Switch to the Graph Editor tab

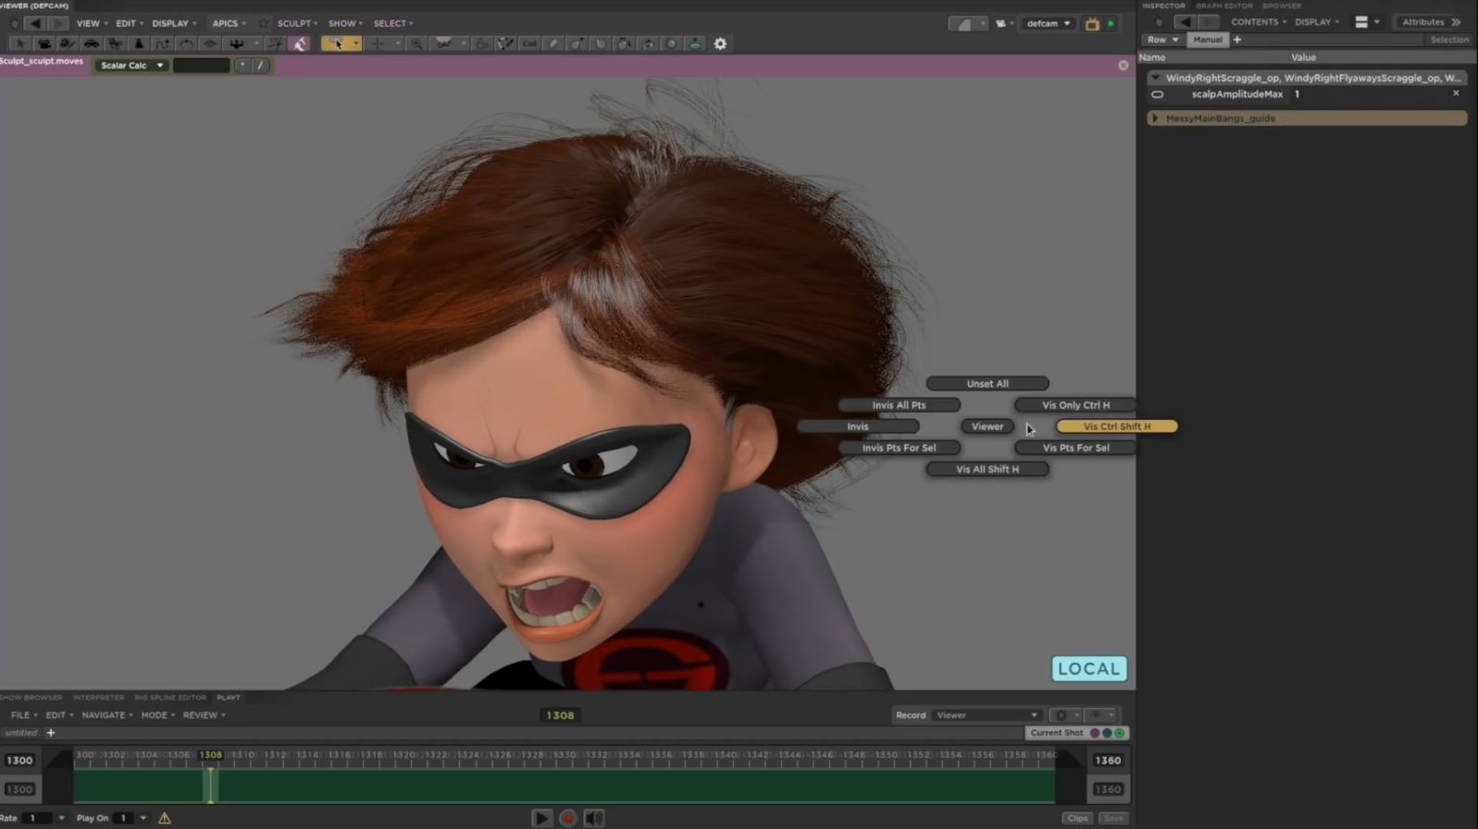tap(1223, 6)
